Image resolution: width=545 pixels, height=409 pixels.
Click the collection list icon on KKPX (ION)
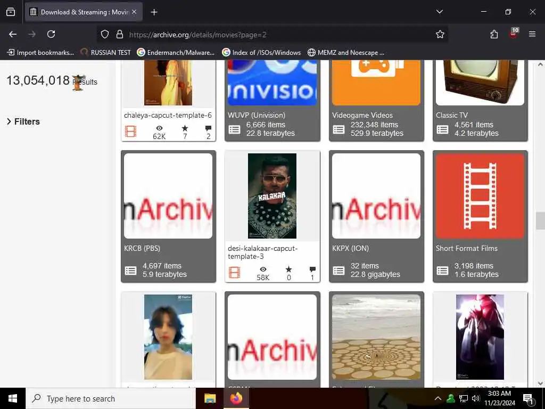338,270
